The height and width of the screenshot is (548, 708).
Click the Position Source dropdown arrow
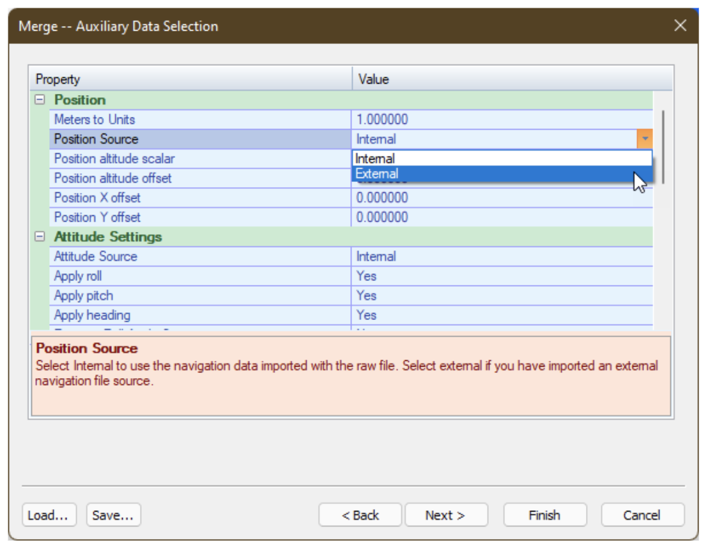[x=645, y=139]
